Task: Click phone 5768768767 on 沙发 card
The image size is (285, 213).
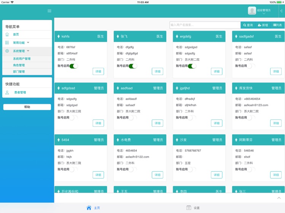Action: (193, 150)
